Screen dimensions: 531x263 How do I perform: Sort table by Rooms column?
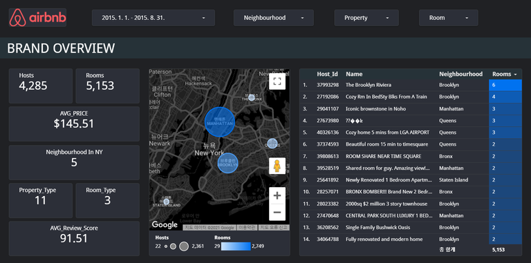click(x=505, y=74)
